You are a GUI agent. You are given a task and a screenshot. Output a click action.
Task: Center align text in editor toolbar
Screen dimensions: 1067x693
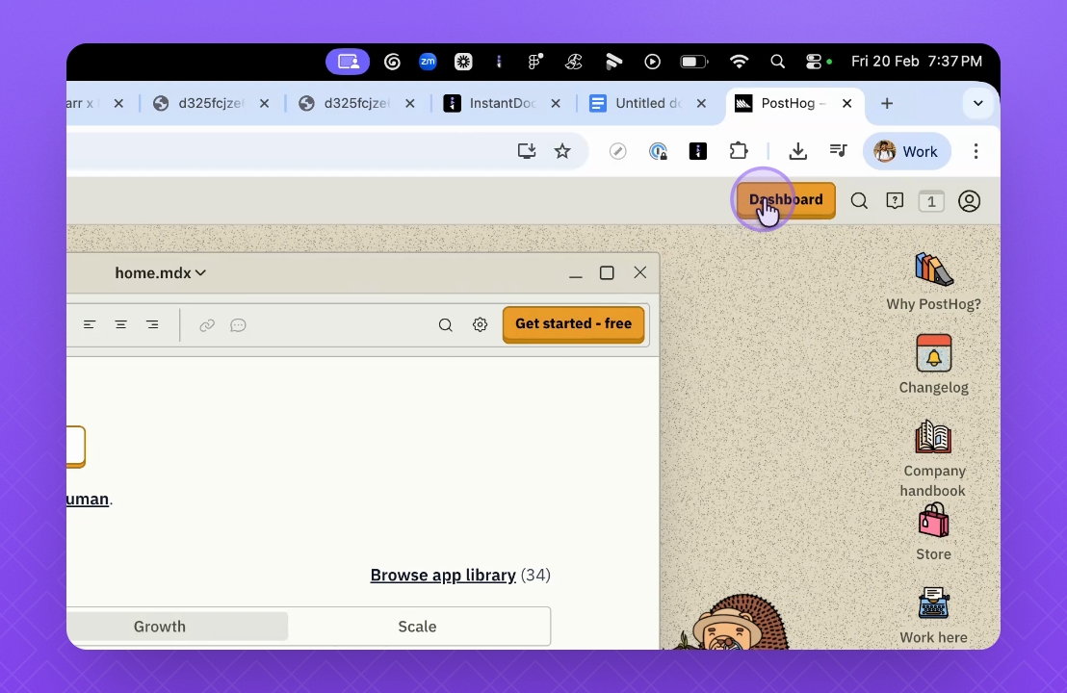[x=120, y=324]
